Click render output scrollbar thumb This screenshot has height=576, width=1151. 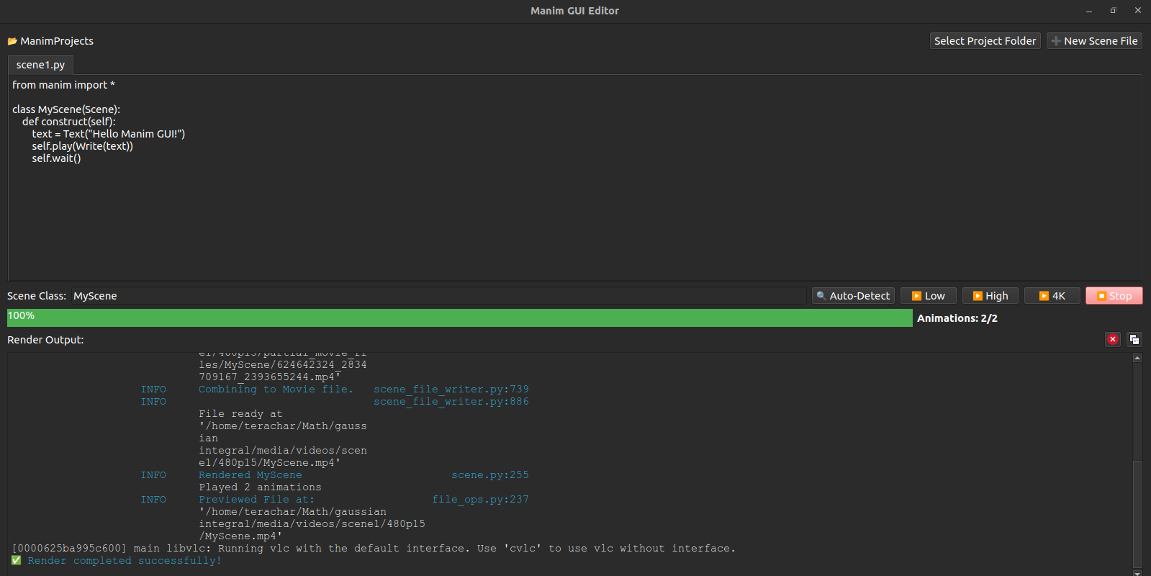pos(1137,514)
